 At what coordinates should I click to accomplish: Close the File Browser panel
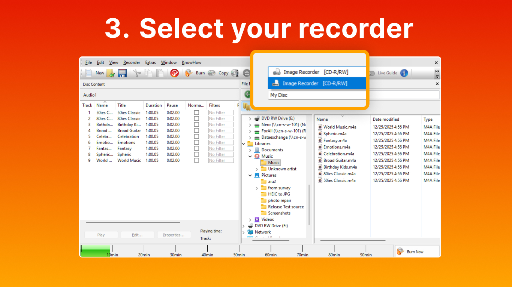tap(437, 84)
